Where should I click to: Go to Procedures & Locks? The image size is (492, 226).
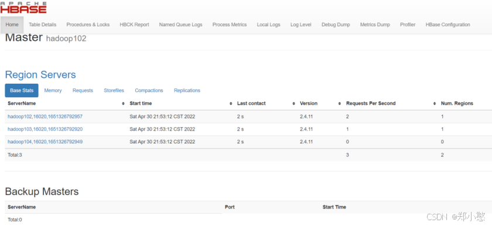(88, 25)
